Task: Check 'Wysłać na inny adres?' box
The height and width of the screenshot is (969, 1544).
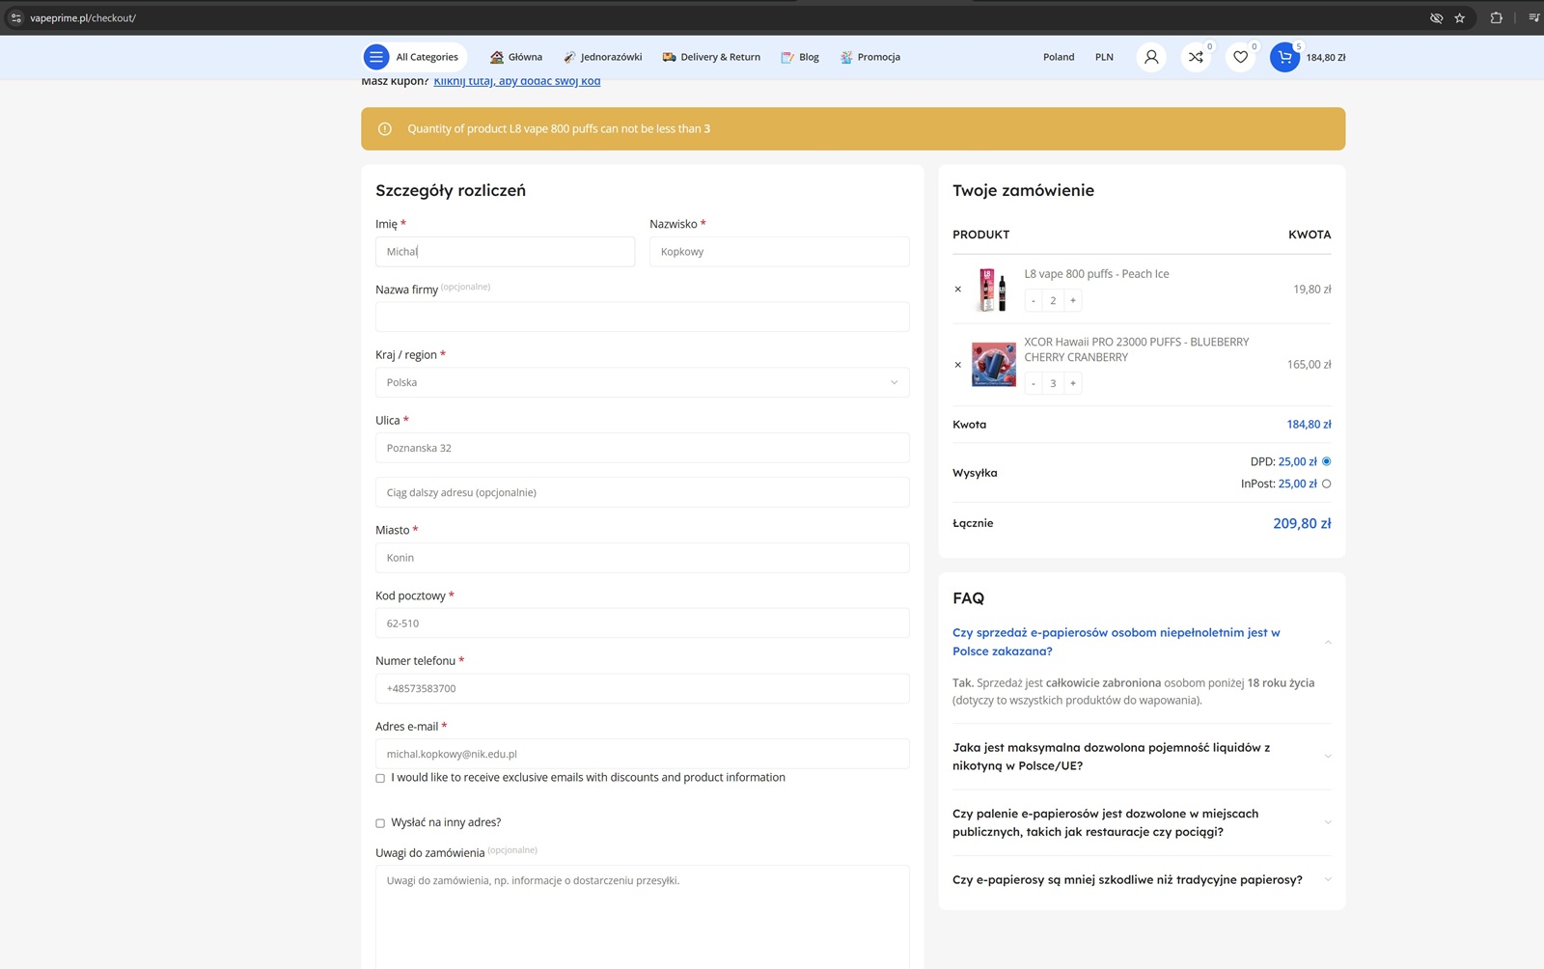Action: tap(380, 823)
